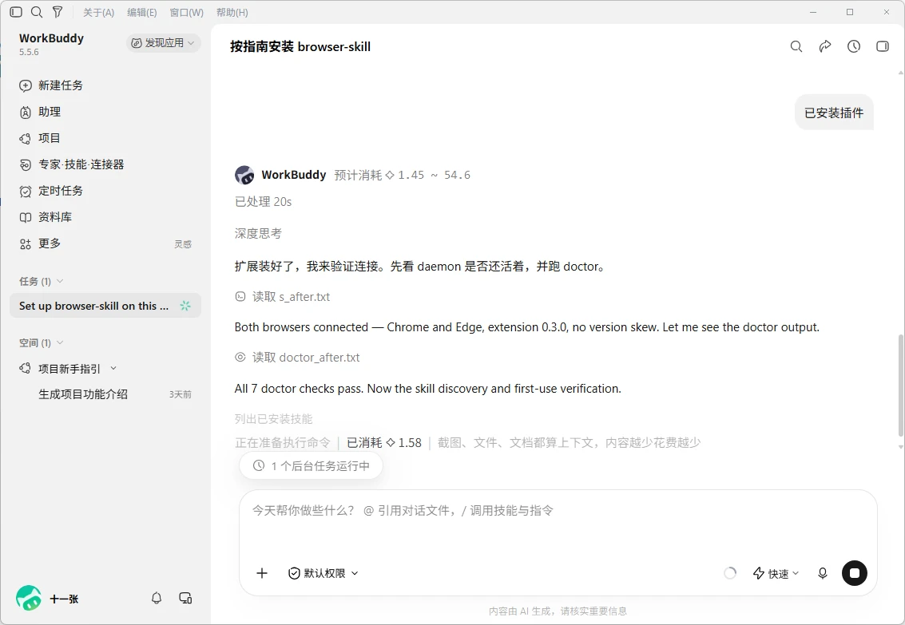Open the 读取 s_after.txt step
This screenshot has width=905, height=625.
(x=283, y=297)
